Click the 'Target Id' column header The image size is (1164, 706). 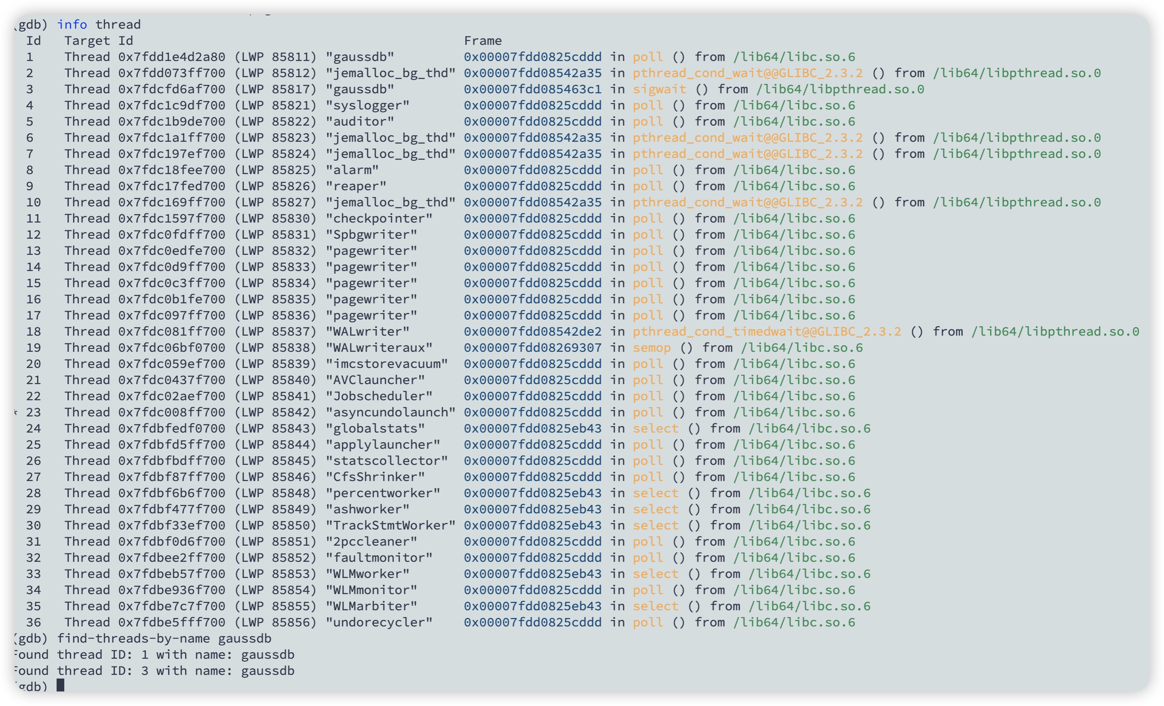coord(98,40)
